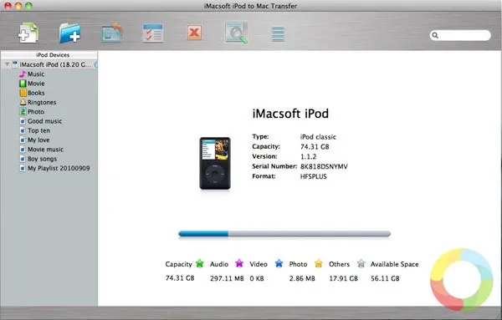The image size is (502, 320).
Task: Click the storage capacity usage bar
Action: click(x=284, y=234)
